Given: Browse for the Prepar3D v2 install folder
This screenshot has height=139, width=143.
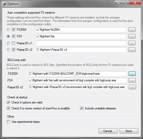Looking at the screenshot, I should (x=132, y=50).
